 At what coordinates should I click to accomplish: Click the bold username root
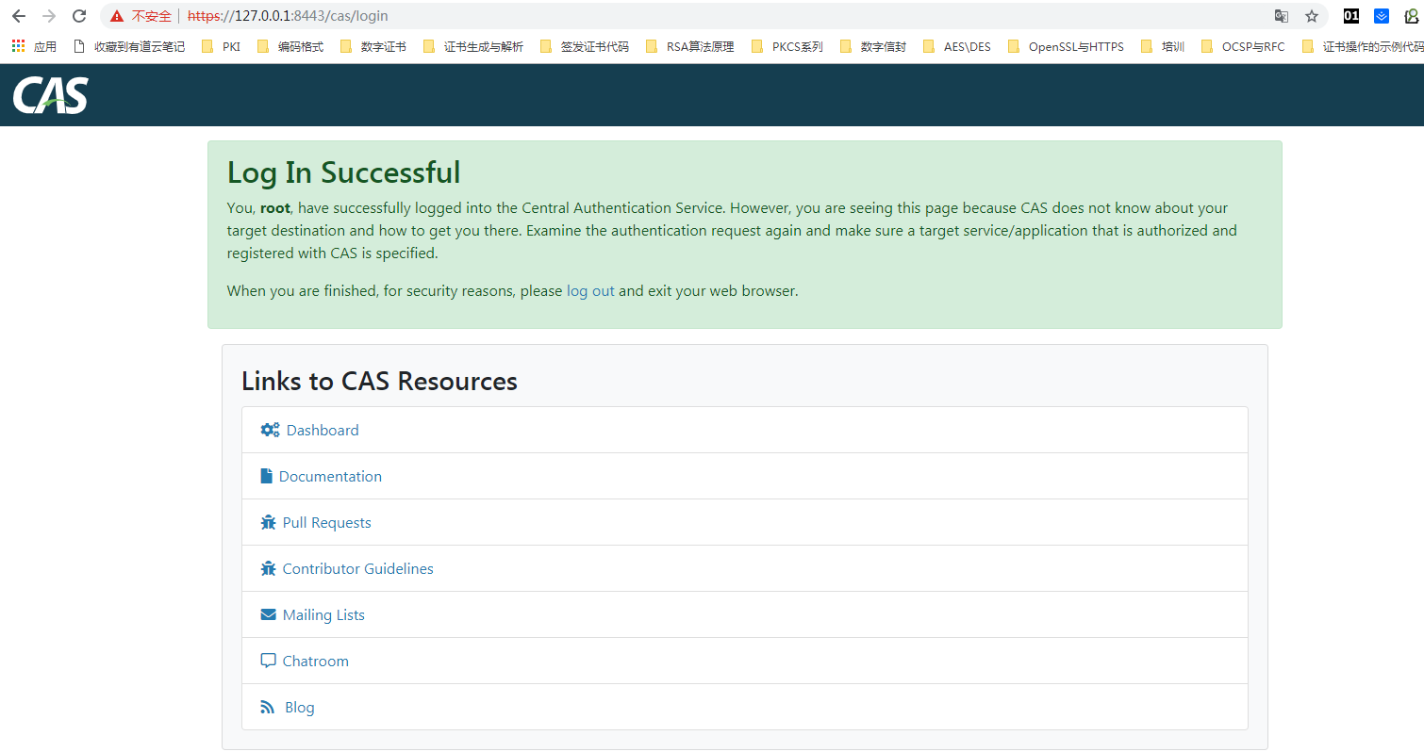[274, 207]
